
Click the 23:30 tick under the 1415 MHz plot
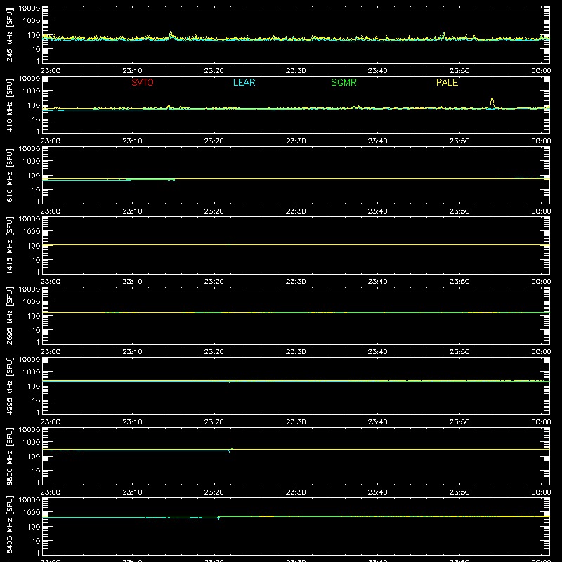296,282
